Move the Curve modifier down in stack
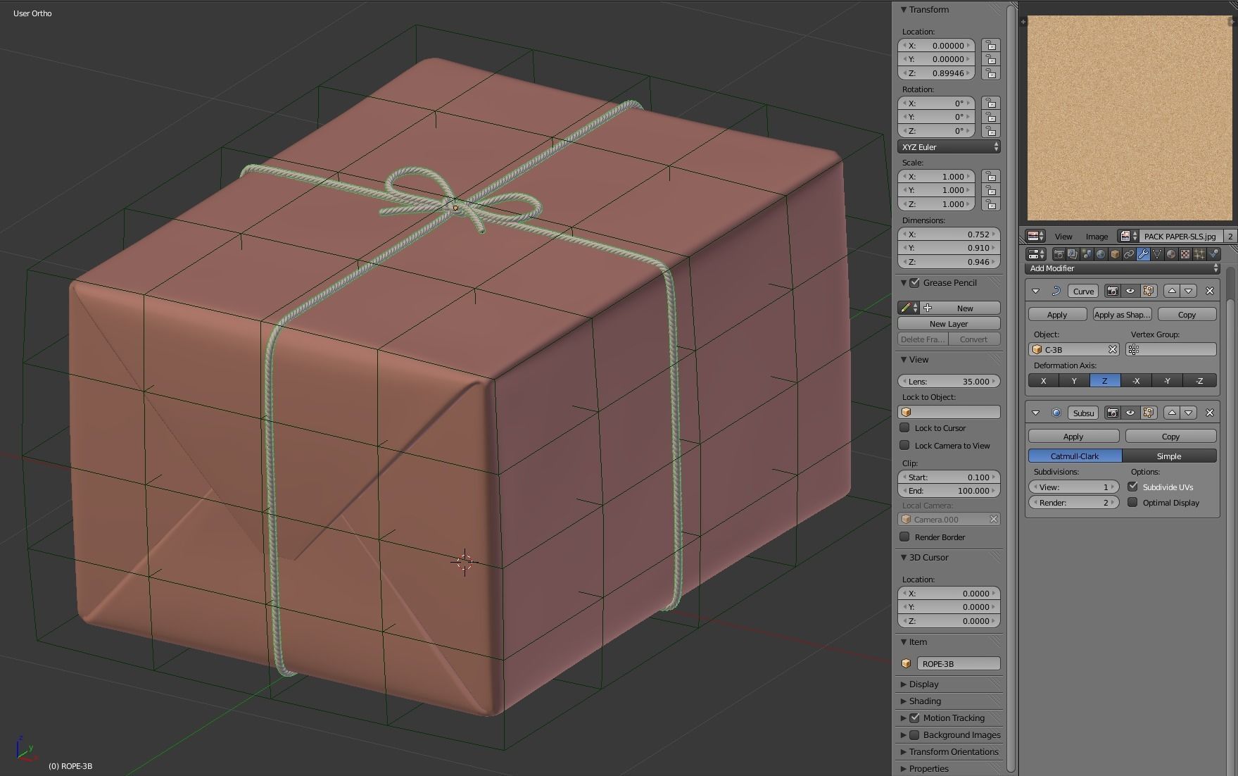1238x776 pixels. (x=1189, y=291)
